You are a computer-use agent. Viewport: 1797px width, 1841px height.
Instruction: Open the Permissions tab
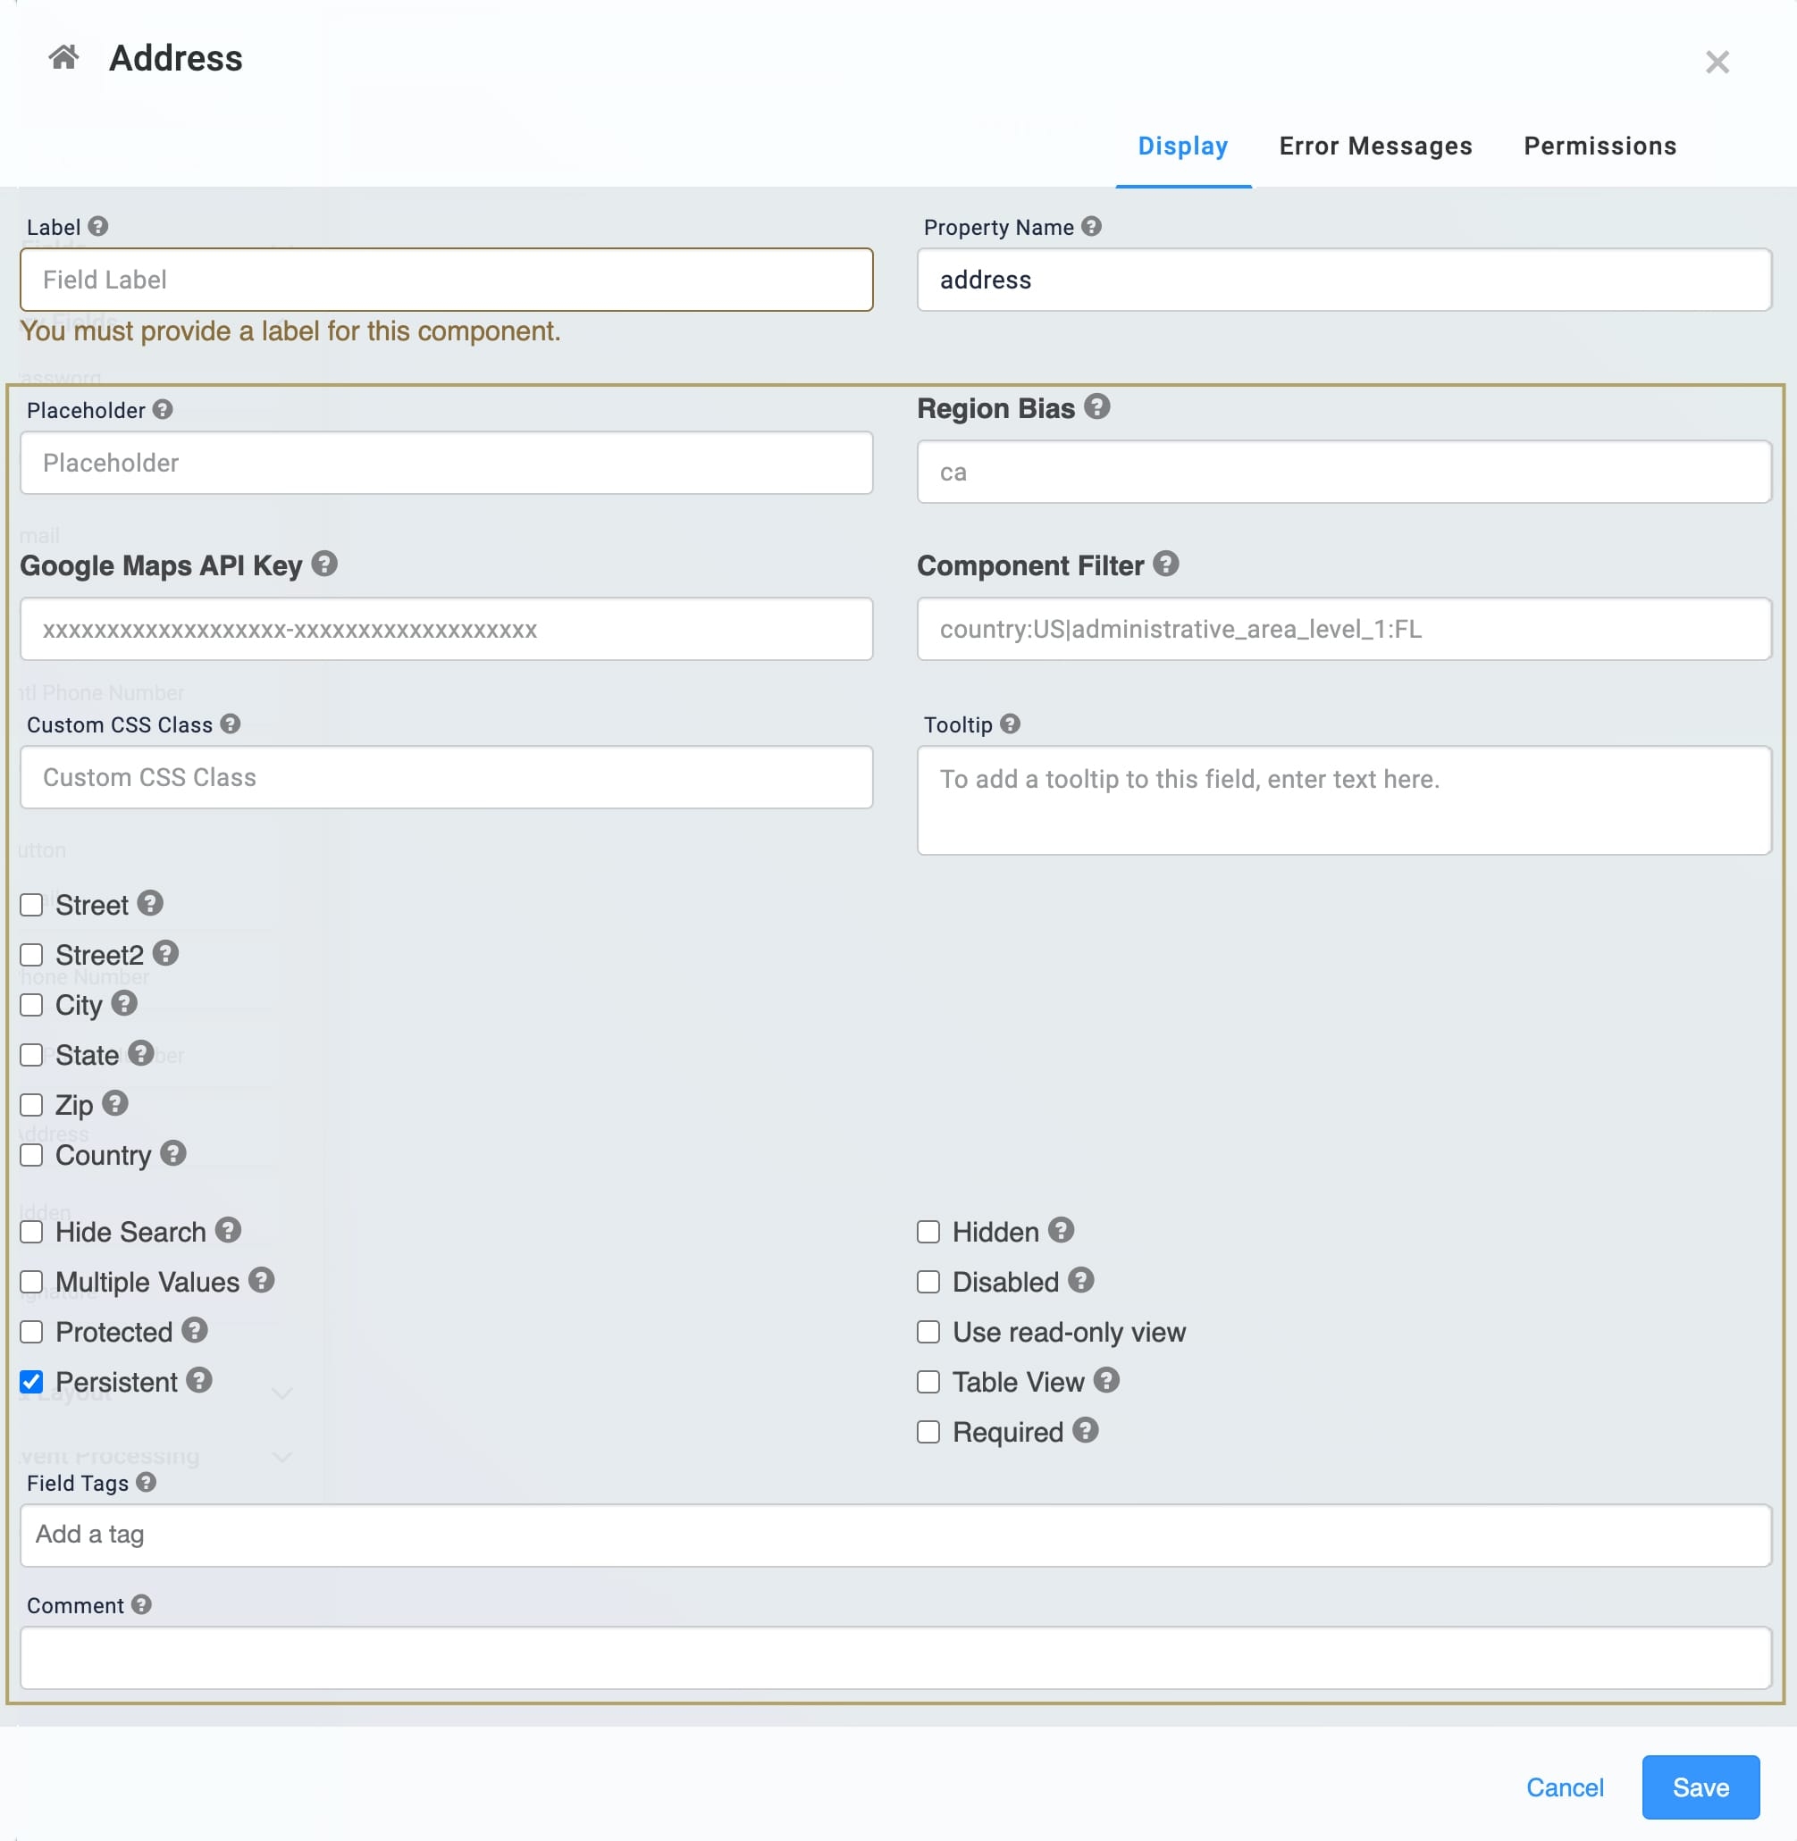click(x=1600, y=146)
